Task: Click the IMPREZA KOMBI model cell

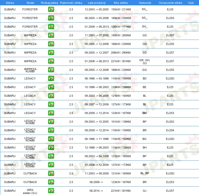Action: [x=30, y=70]
